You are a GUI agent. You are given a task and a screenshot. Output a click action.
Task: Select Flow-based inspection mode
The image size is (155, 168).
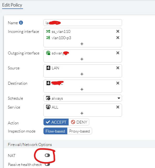coord(55,131)
